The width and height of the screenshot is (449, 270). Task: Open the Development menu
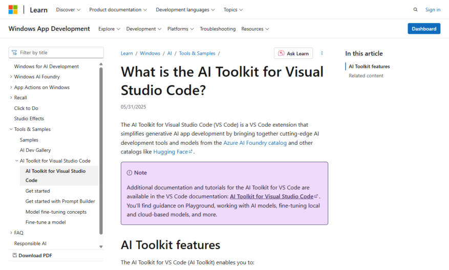tap(144, 29)
